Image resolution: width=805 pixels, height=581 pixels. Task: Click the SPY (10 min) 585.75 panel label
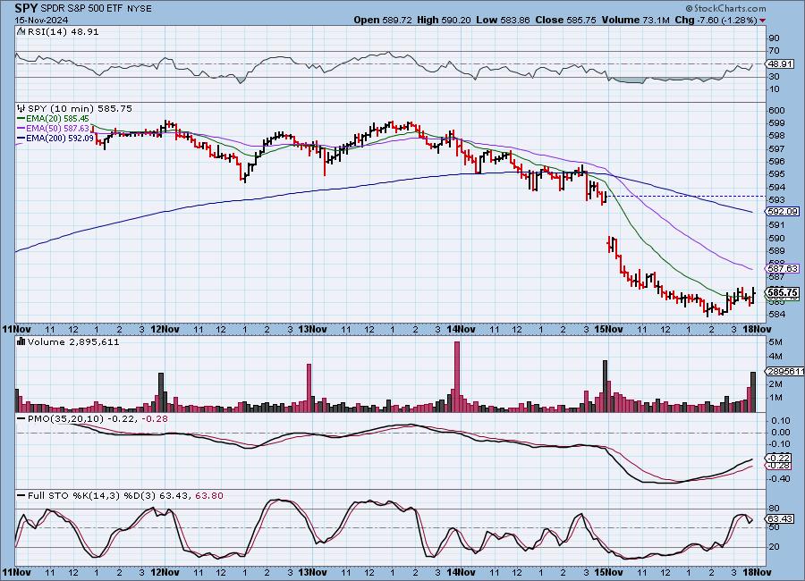[80, 108]
